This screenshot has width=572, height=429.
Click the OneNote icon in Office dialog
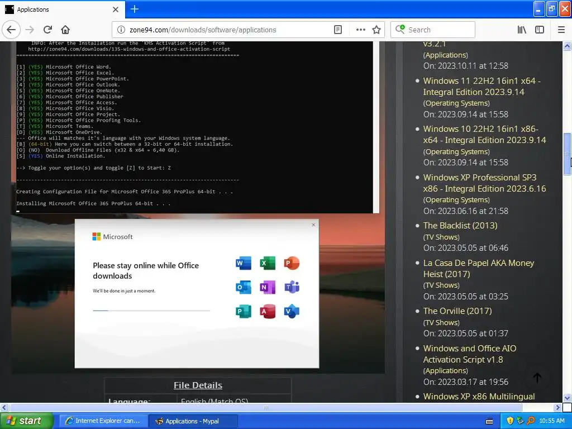click(x=268, y=287)
